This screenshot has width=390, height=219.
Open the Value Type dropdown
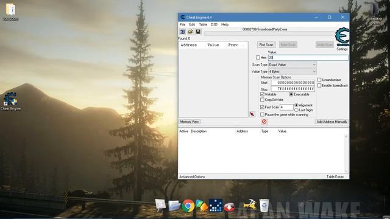point(292,72)
